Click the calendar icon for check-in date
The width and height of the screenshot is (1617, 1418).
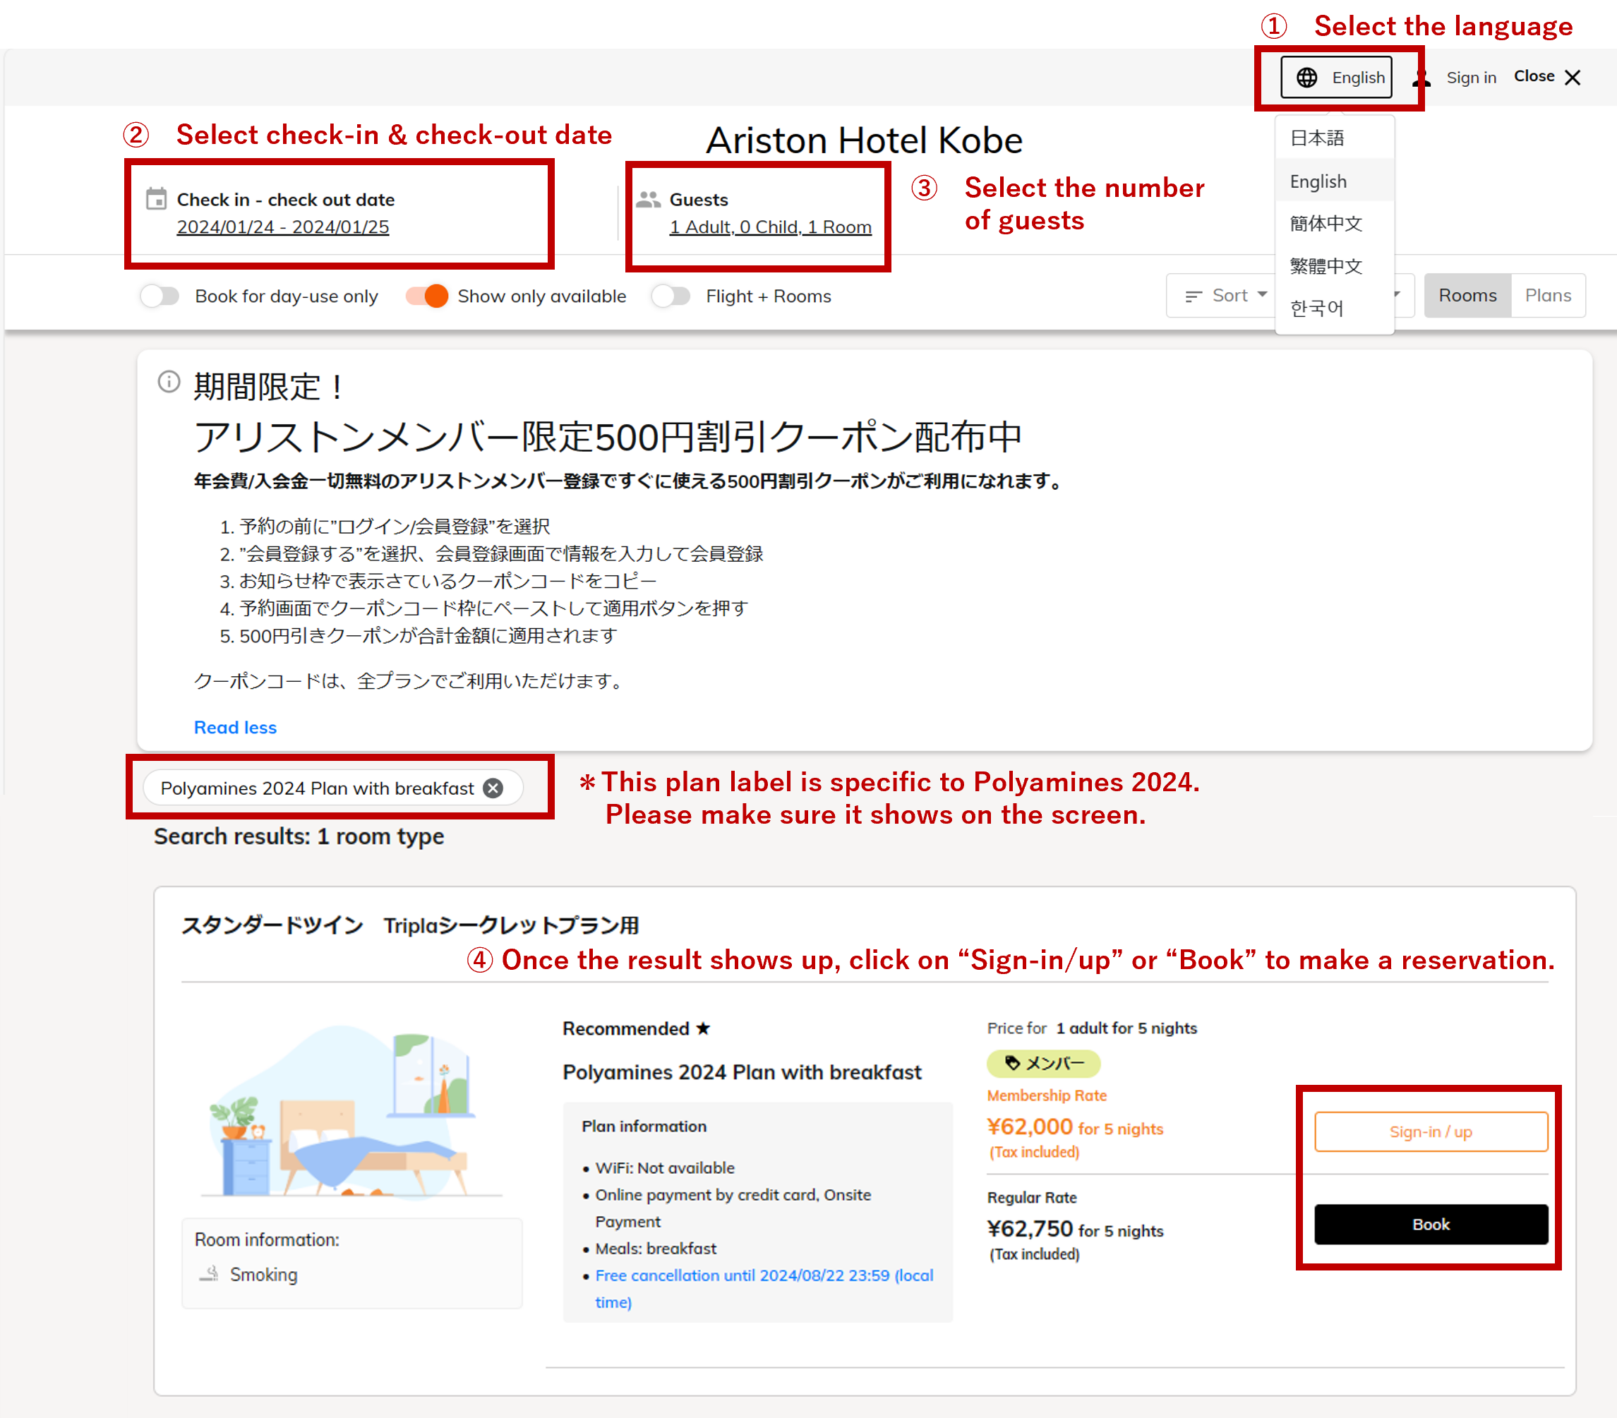pos(157,198)
